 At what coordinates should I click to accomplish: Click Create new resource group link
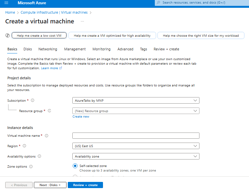click(x=81, y=117)
